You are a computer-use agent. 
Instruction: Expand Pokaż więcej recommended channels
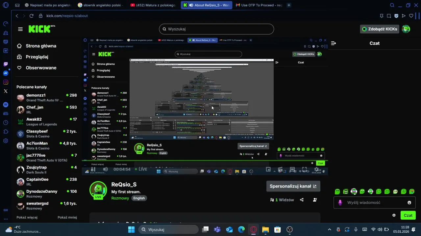(x=27, y=217)
